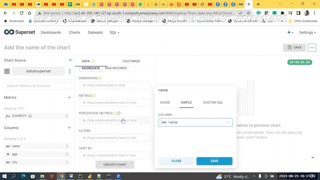Switch to the CUSTOM SQL tab
320x180 pixels.
[213, 102]
